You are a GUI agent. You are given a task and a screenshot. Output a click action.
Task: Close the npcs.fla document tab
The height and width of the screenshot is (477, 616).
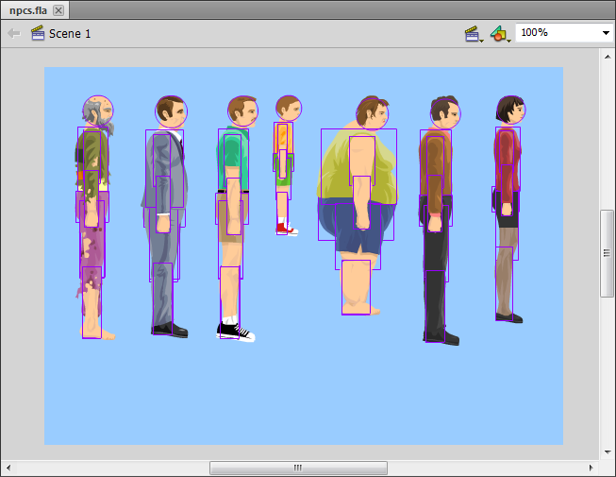58,10
